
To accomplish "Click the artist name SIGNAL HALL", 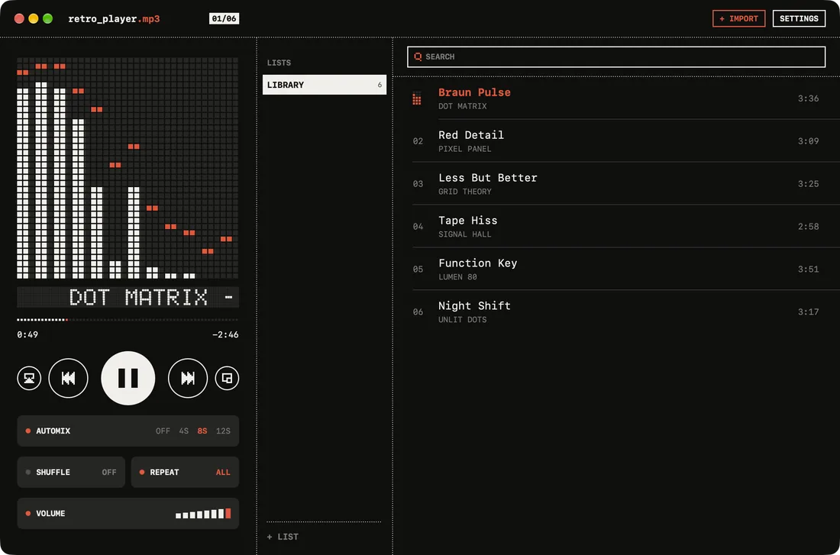I will (x=464, y=234).
